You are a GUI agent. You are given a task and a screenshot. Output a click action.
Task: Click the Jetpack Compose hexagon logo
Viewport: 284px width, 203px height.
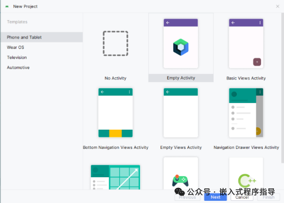click(x=181, y=47)
